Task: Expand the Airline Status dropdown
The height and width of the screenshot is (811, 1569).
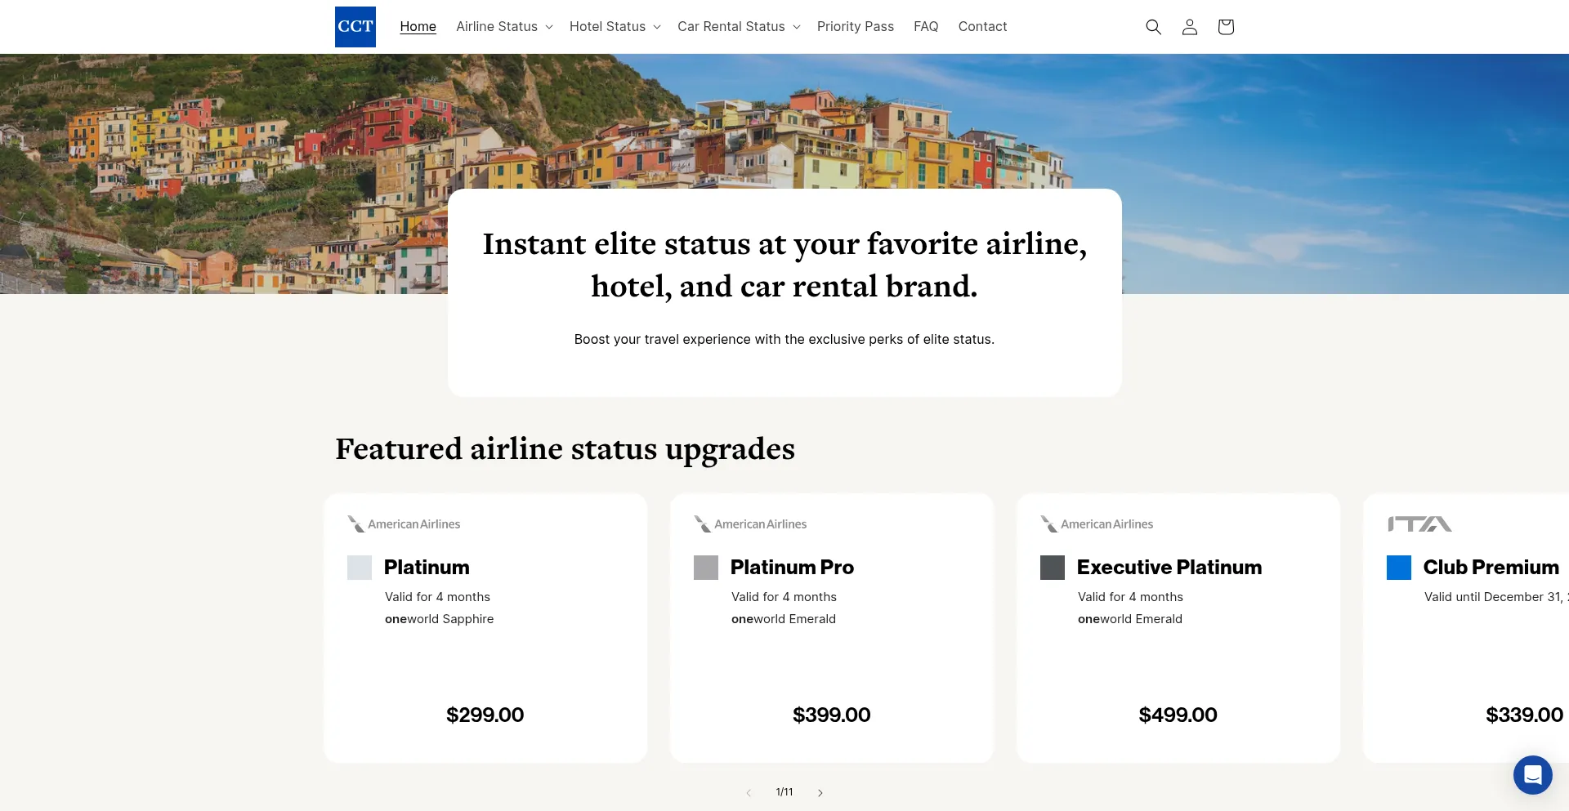Action: tap(504, 27)
